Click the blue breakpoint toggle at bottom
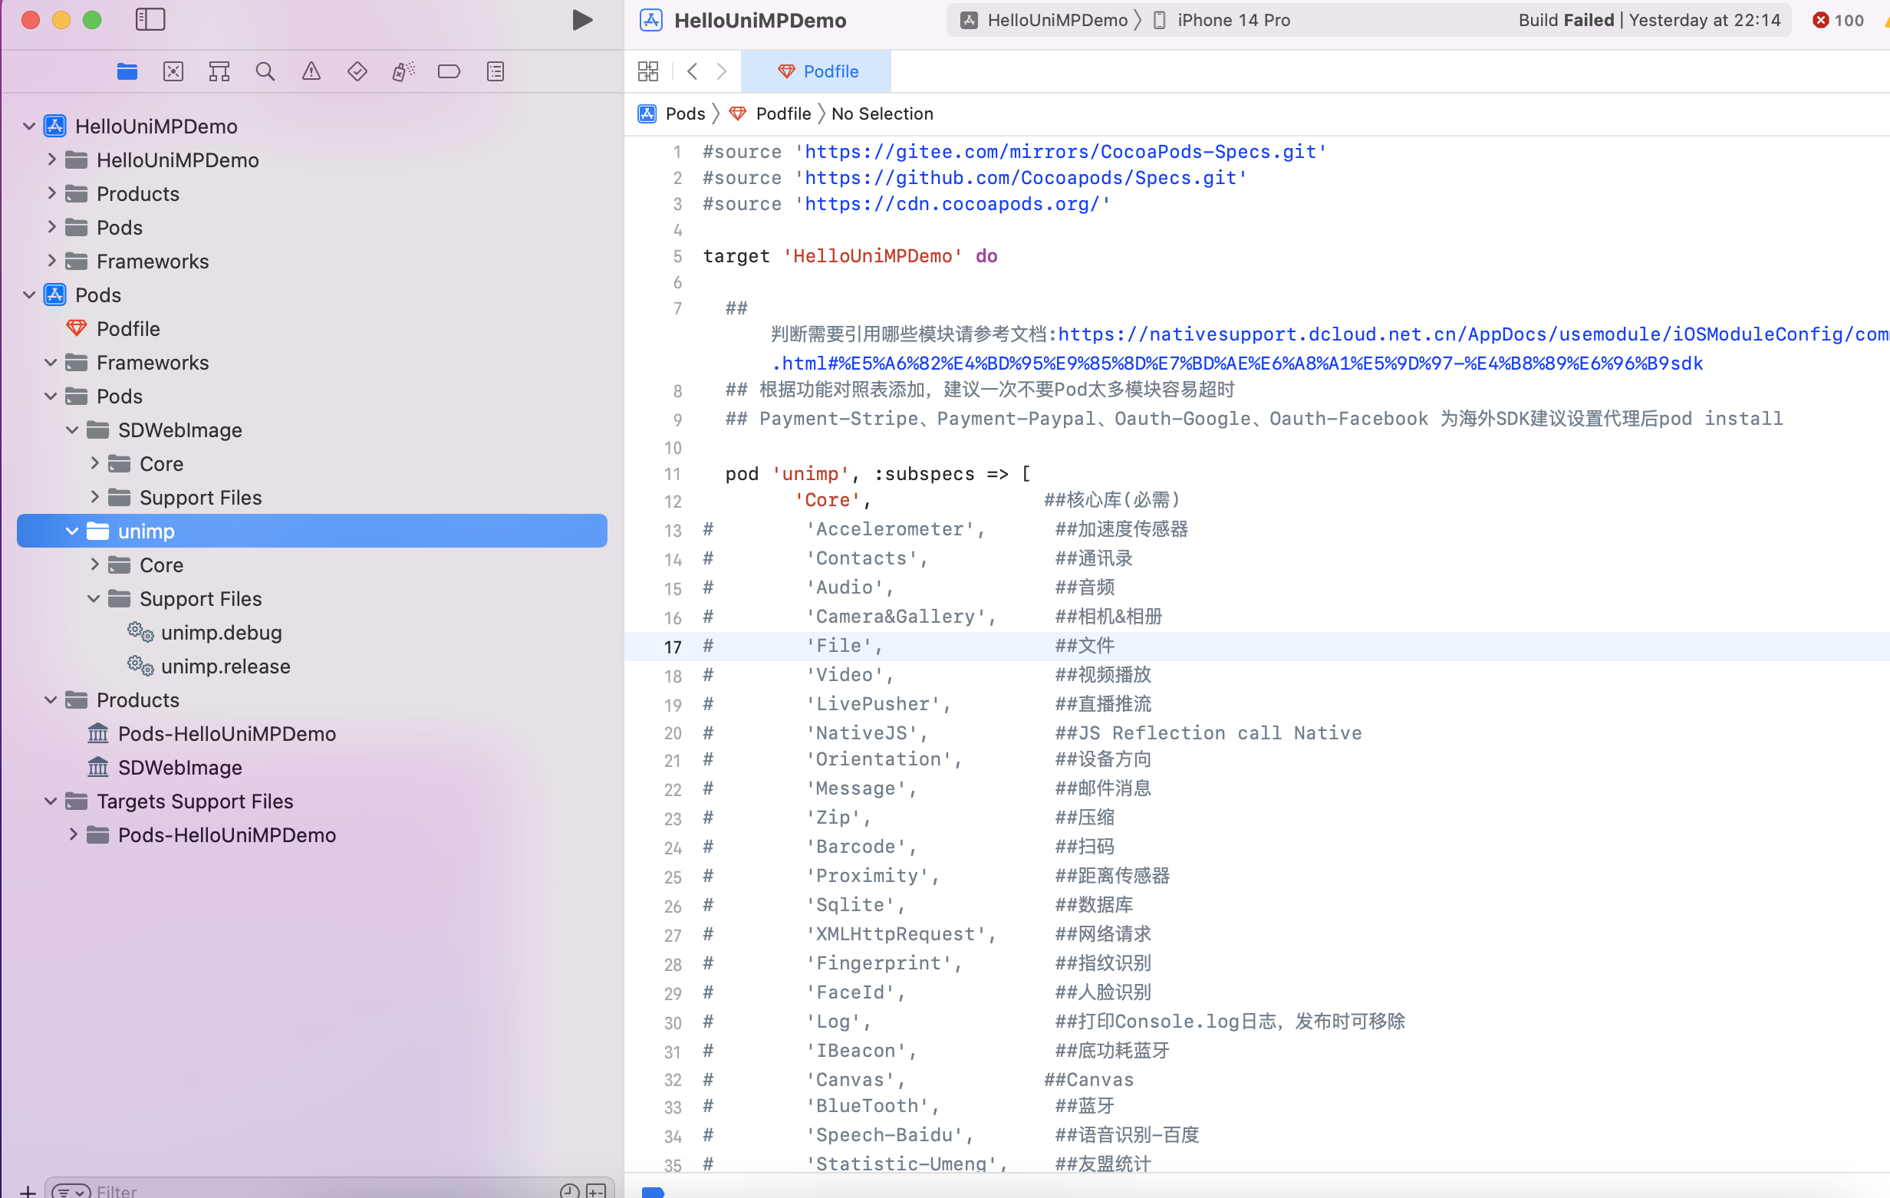1890x1198 pixels. (653, 1192)
